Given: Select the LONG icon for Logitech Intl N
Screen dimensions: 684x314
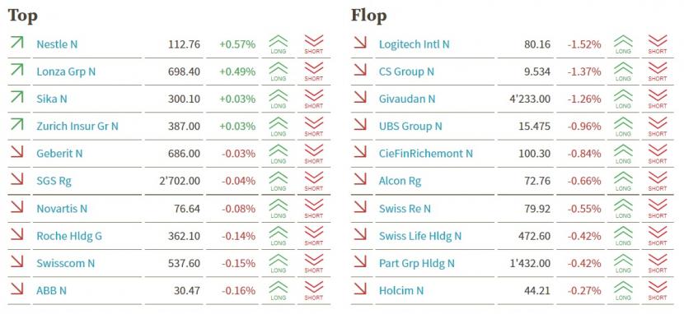Looking at the screenshot, I should point(623,44).
